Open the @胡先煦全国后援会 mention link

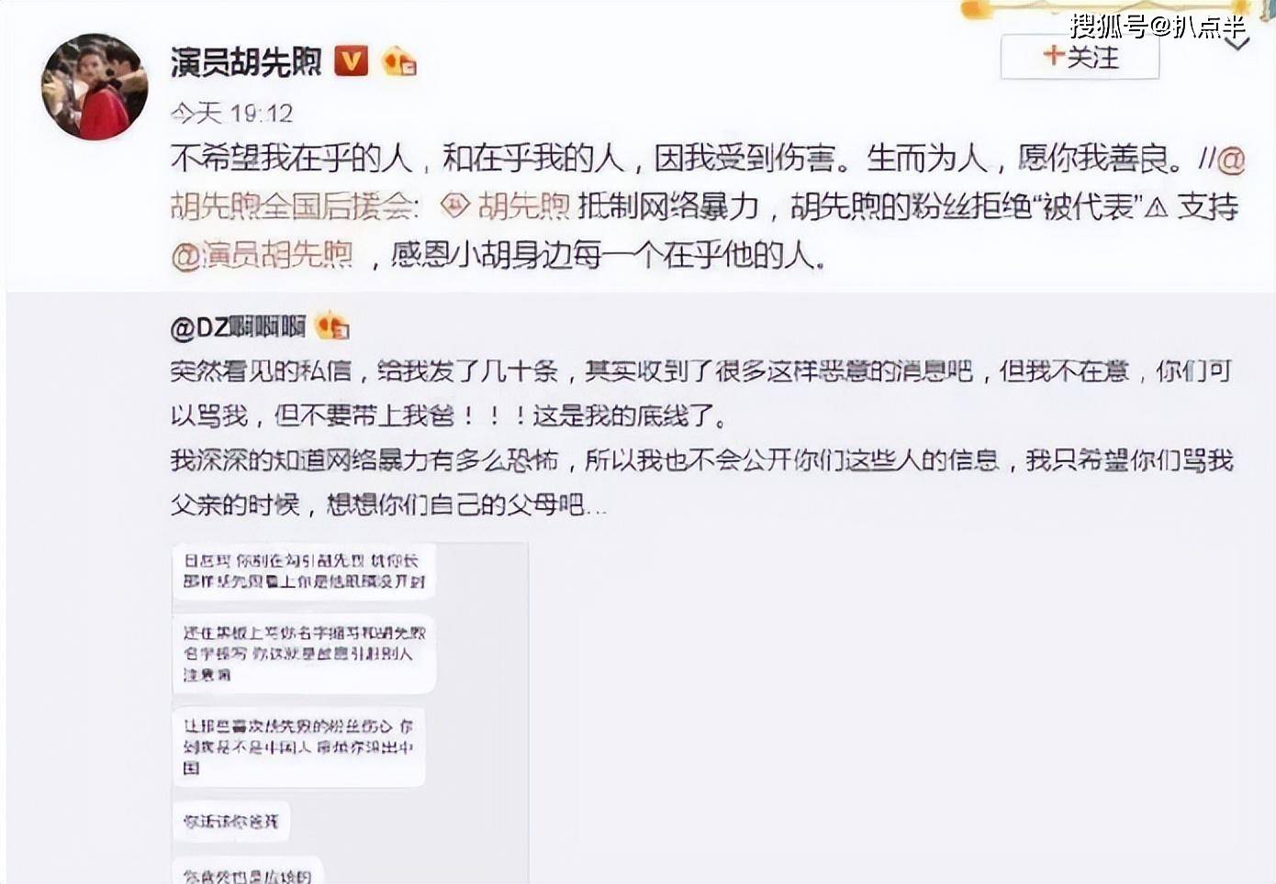pyautogui.click(x=295, y=206)
